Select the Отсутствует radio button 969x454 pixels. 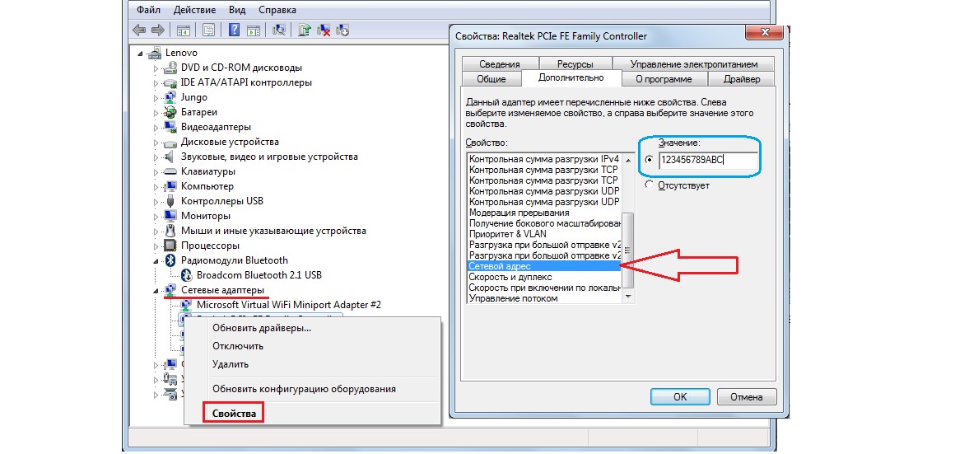click(650, 185)
